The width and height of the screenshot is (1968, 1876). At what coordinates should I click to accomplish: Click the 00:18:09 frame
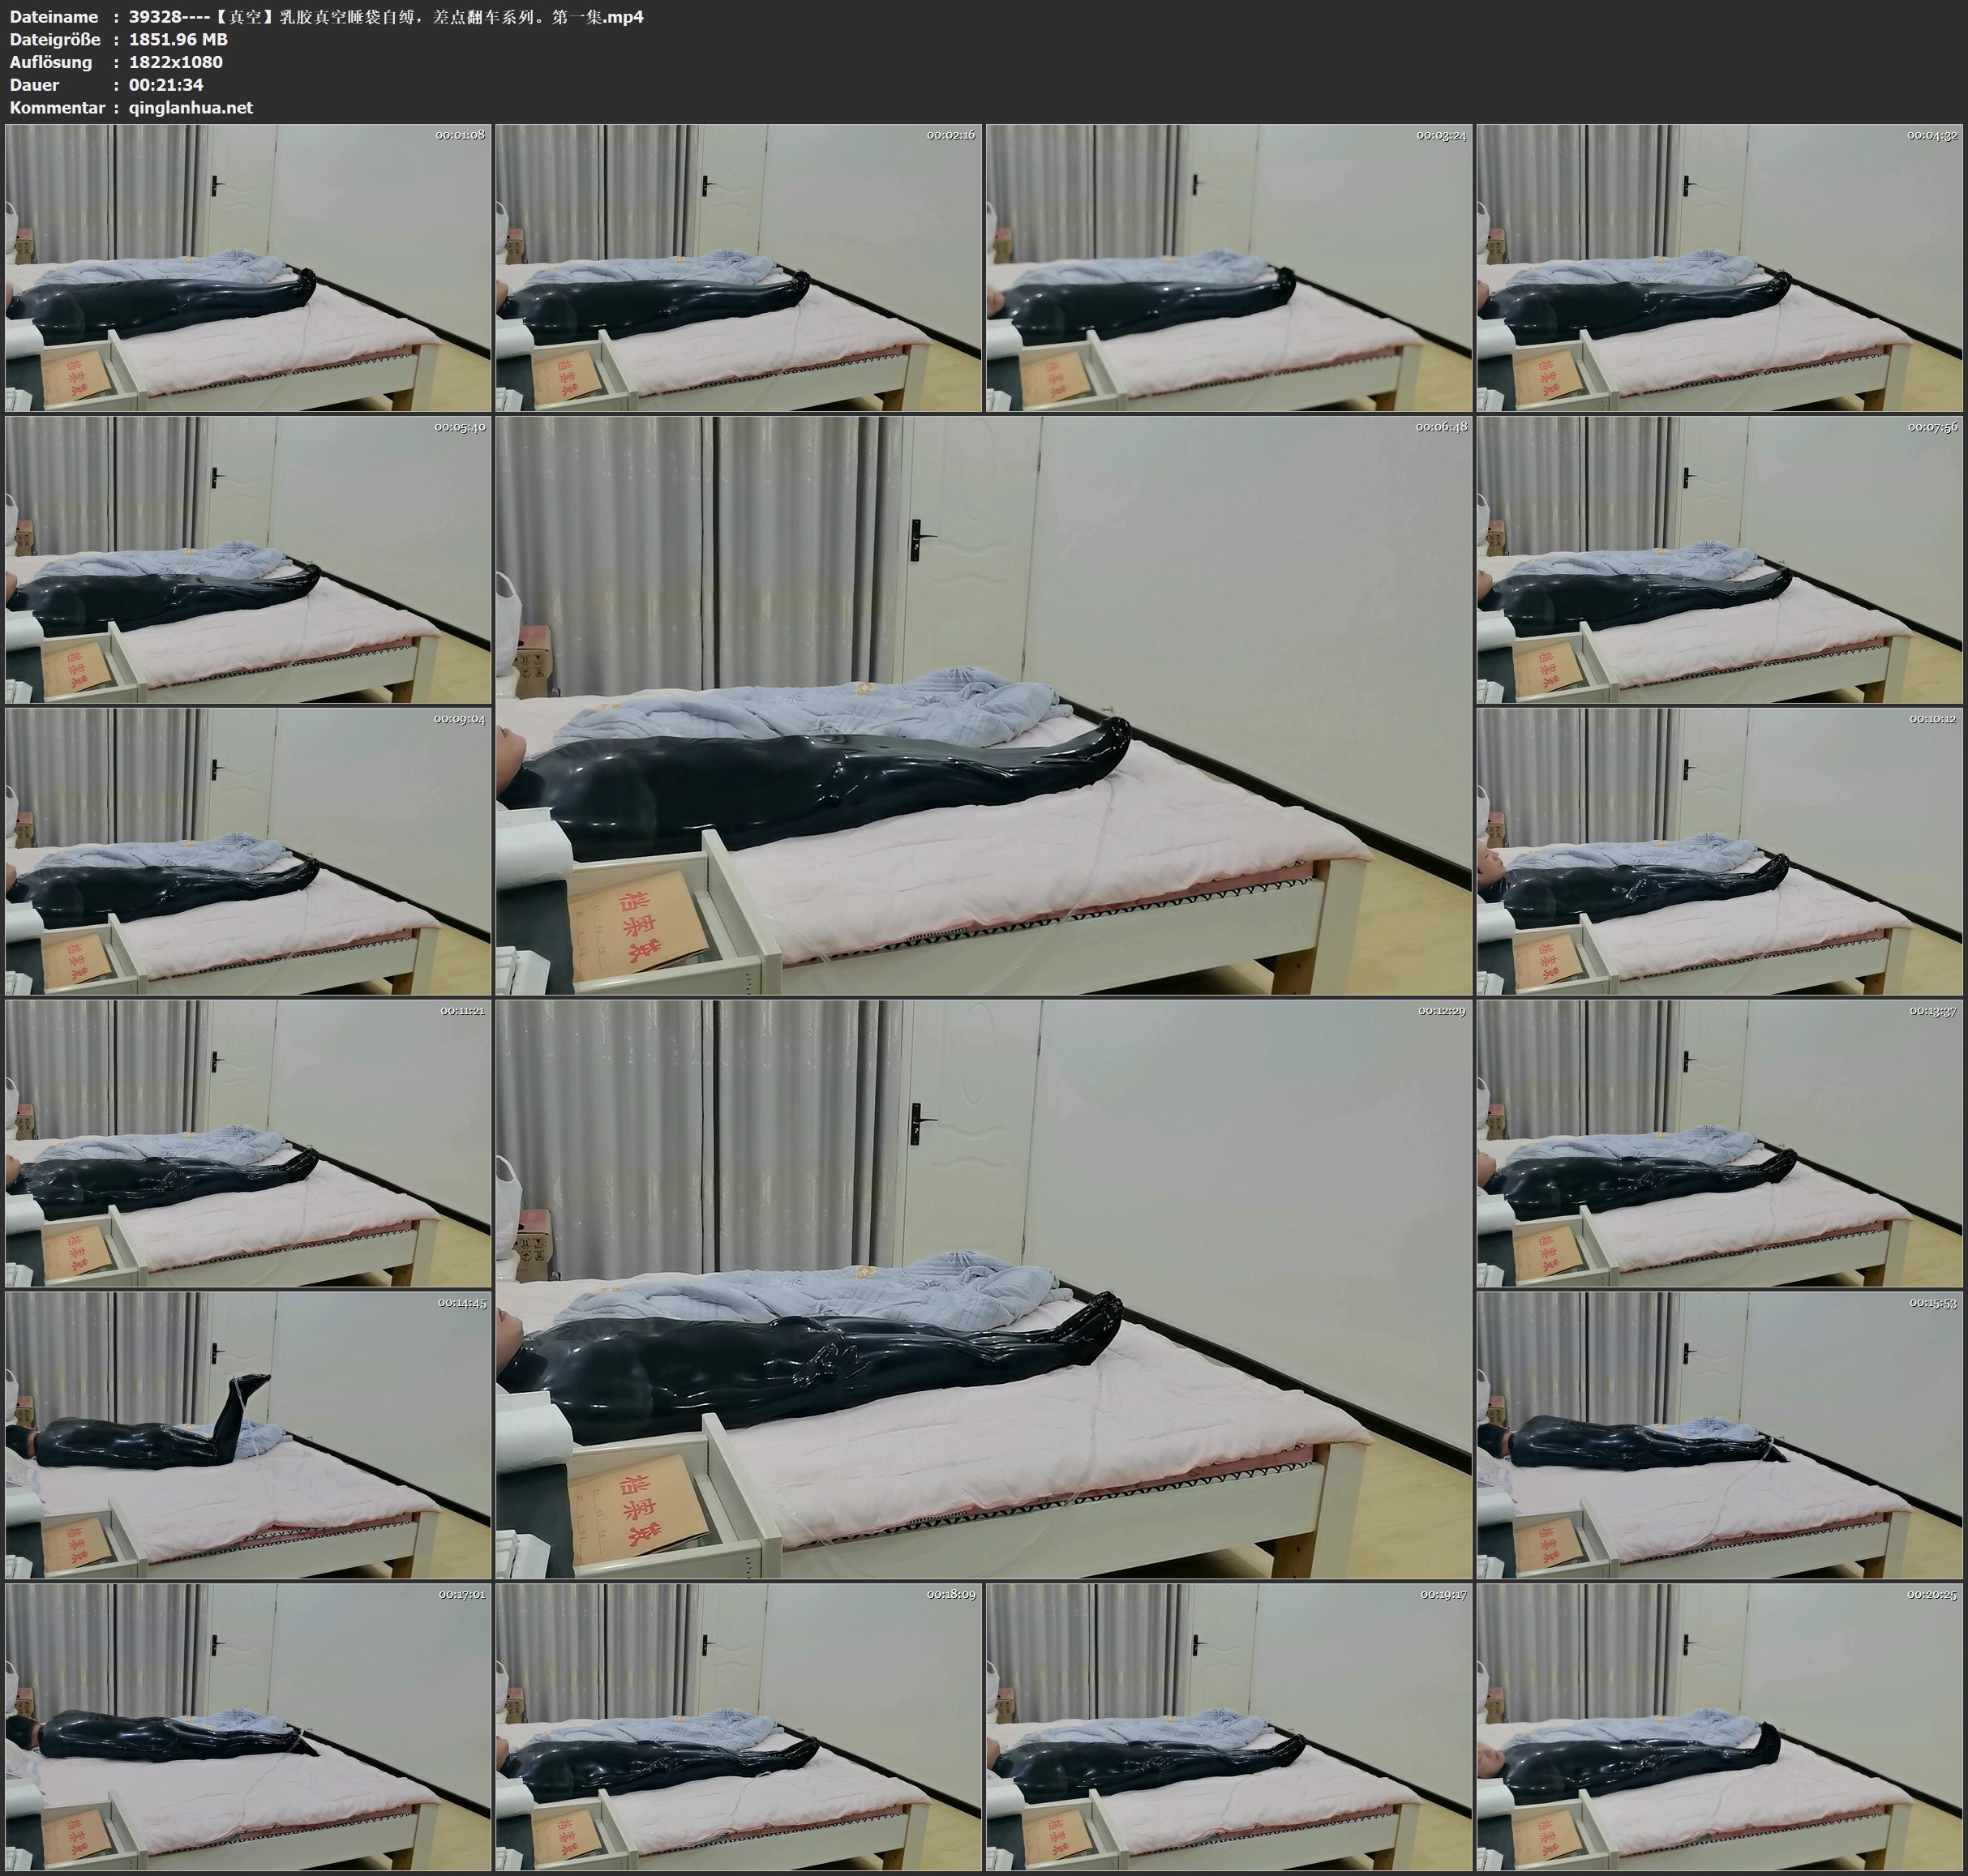tap(738, 1727)
